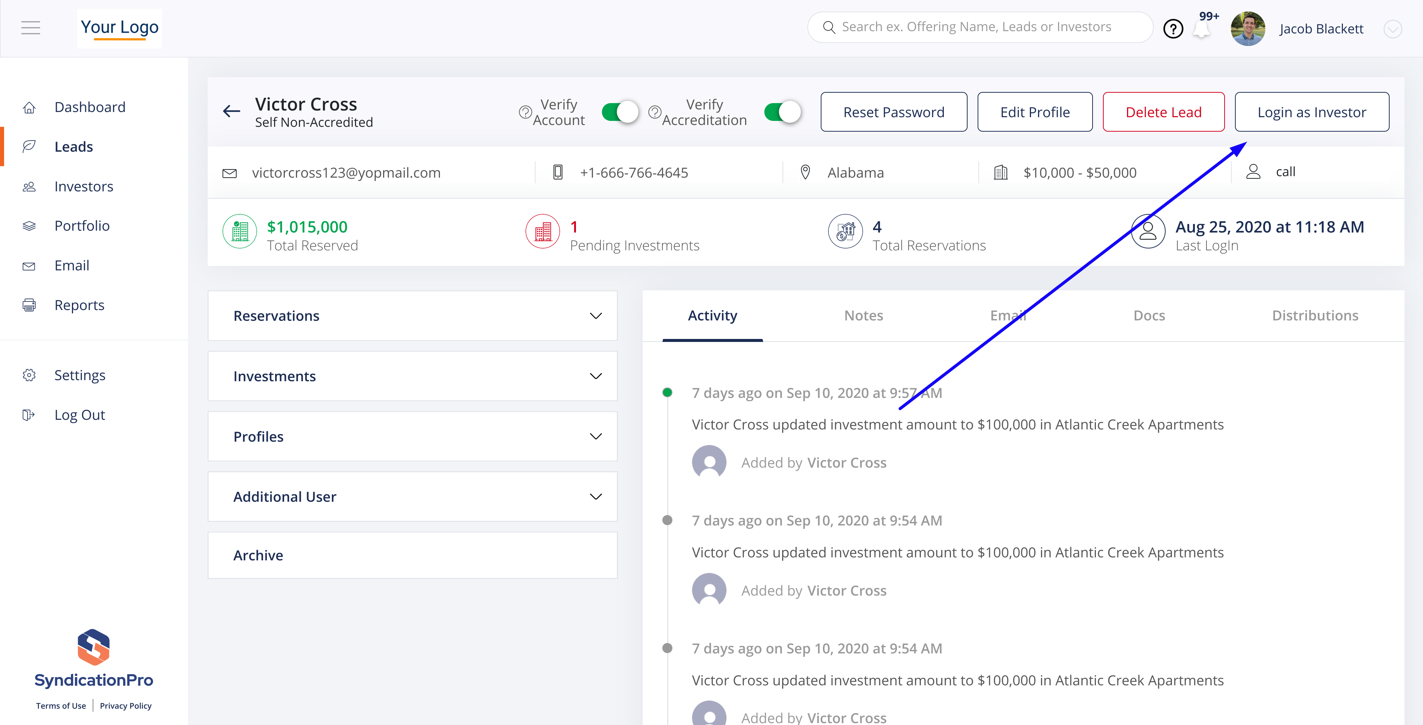Switch to the Notes tab
Viewport: 1423px width, 725px height.
[863, 316]
